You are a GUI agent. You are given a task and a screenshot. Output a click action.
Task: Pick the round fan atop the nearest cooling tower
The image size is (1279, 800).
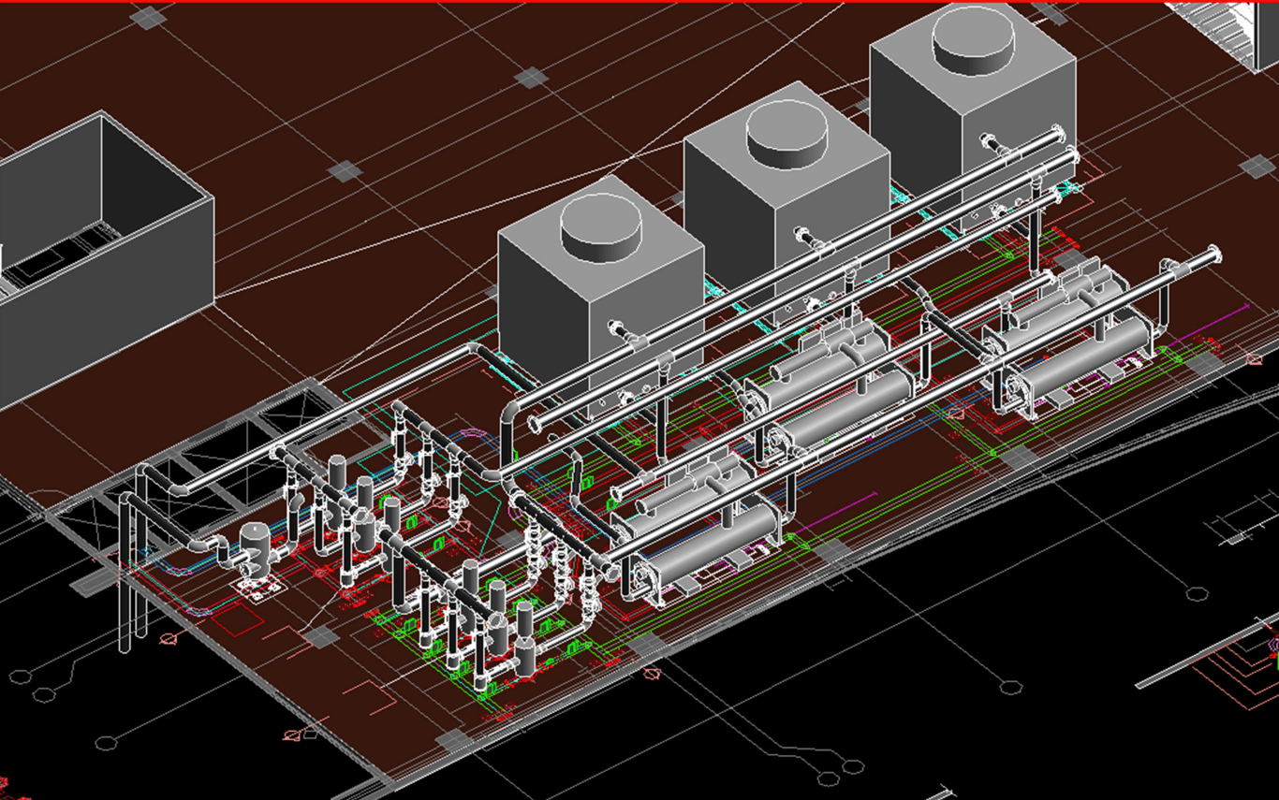tap(600, 228)
